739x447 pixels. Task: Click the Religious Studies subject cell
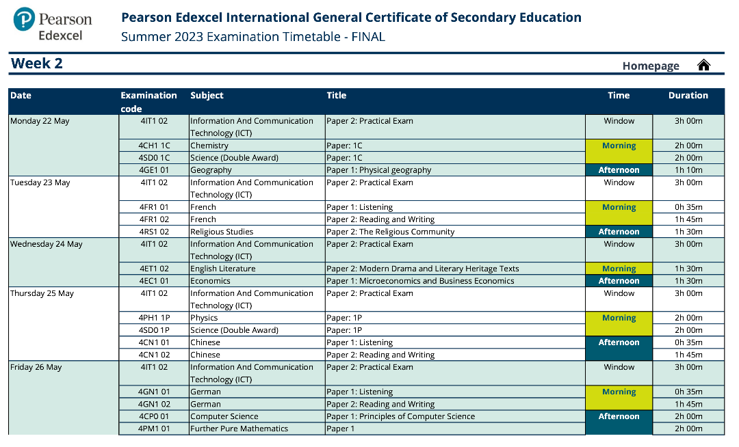(x=257, y=232)
